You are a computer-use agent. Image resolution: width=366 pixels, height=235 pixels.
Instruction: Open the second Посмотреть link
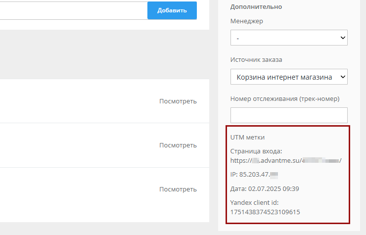178,145
